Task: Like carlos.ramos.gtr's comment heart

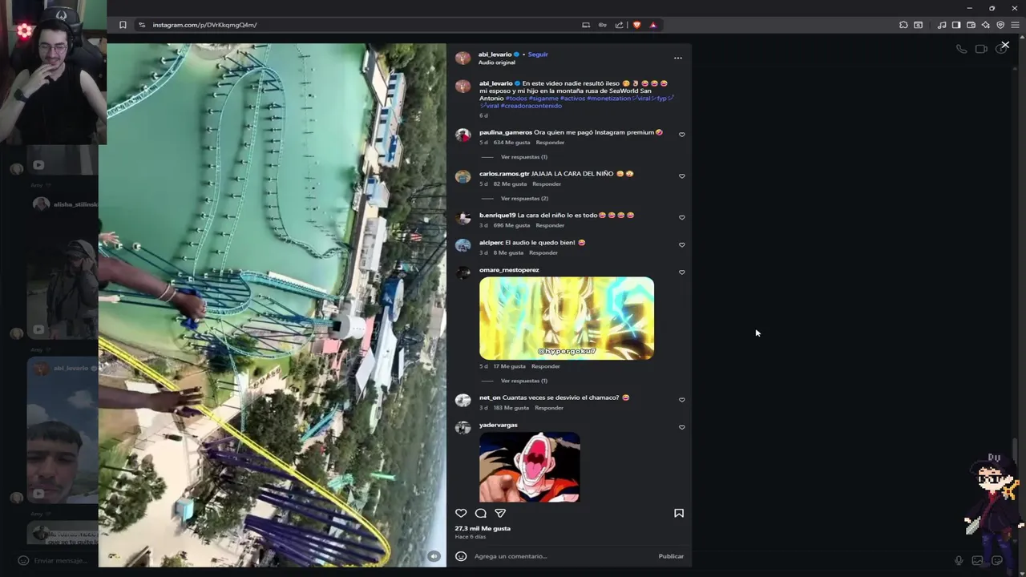Action: click(x=682, y=176)
